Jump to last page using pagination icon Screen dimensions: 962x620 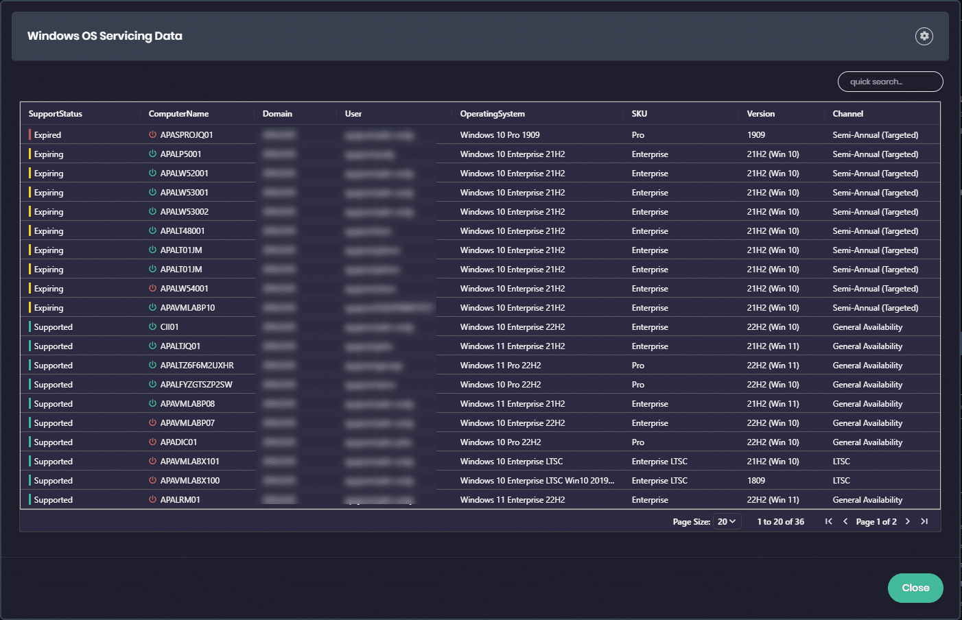point(924,522)
